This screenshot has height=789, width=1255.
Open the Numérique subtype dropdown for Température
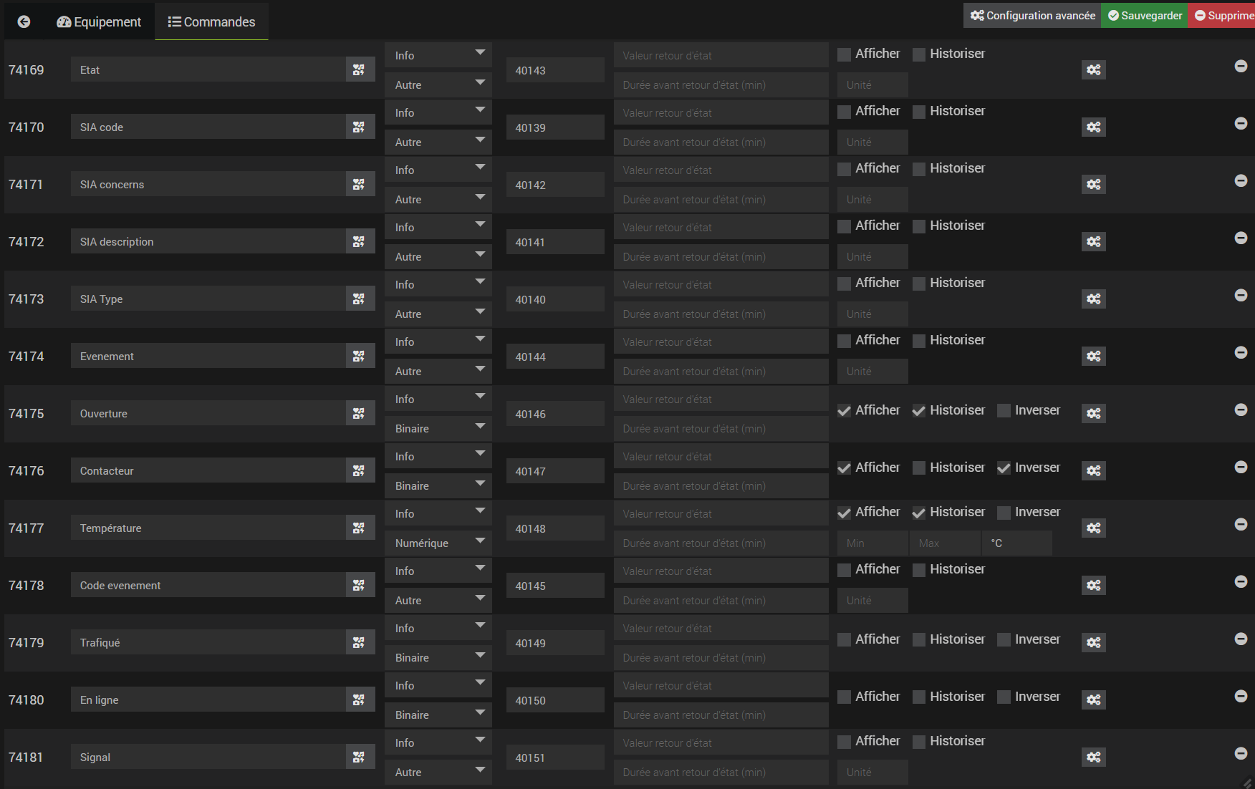(438, 543)
